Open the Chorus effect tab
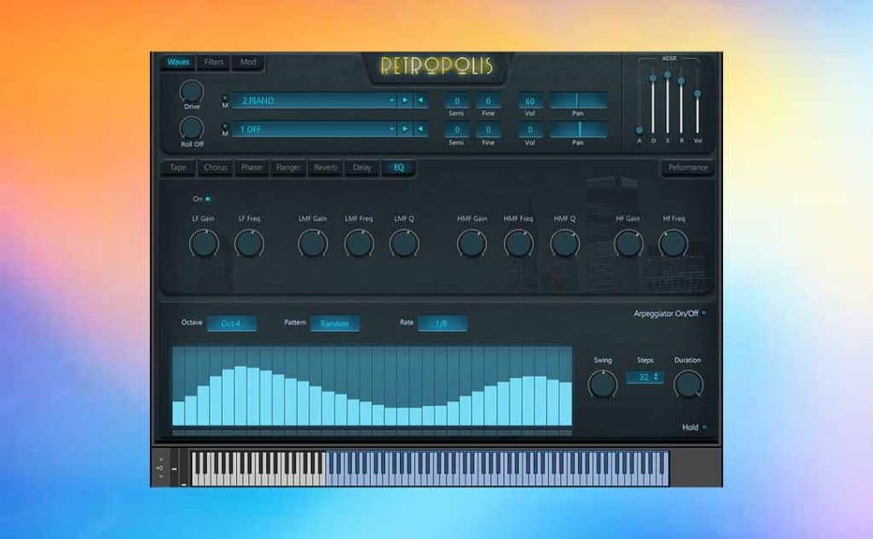Screen dimensions: 873x539 (215, 168)
